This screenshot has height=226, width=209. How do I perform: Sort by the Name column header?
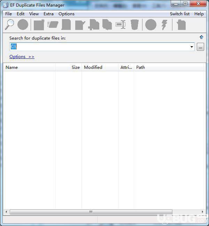30,67
